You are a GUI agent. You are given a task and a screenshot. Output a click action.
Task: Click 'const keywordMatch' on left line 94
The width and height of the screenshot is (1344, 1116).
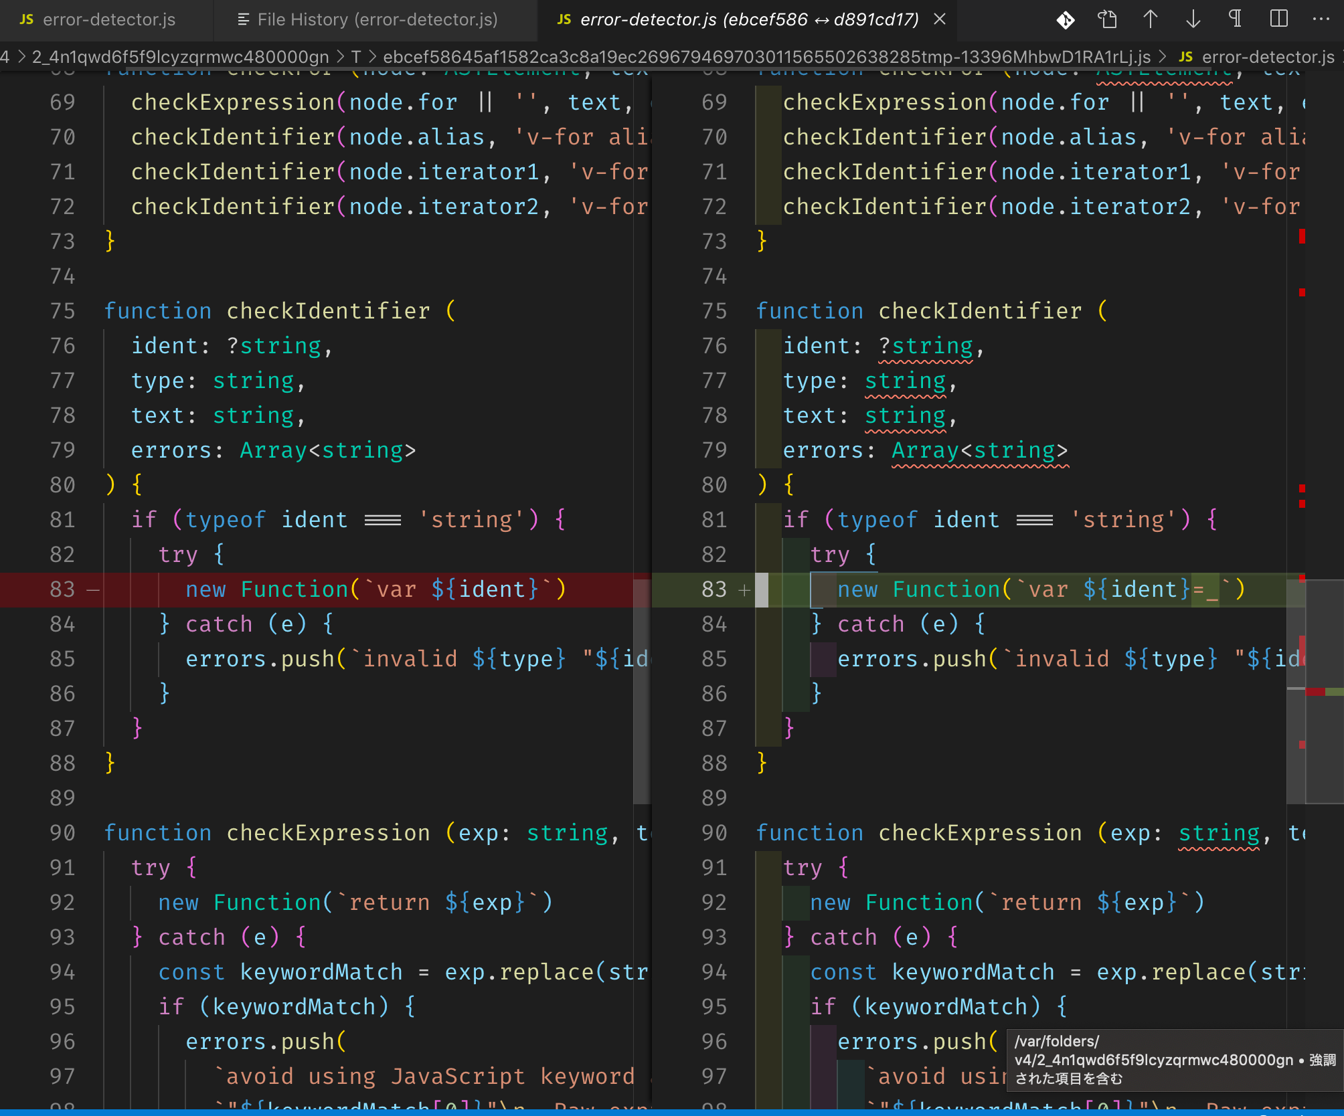coord(280,972)
